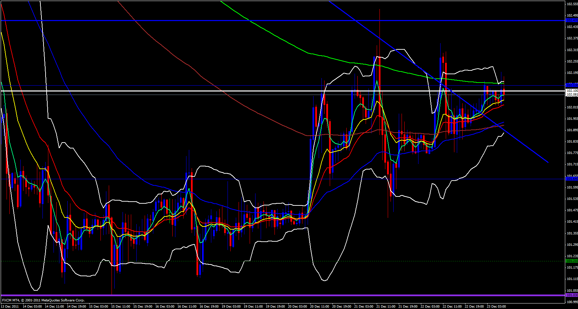
Task: Click the 101.535 price axis label
Action: pyautogui.click(x=572, y=199)
